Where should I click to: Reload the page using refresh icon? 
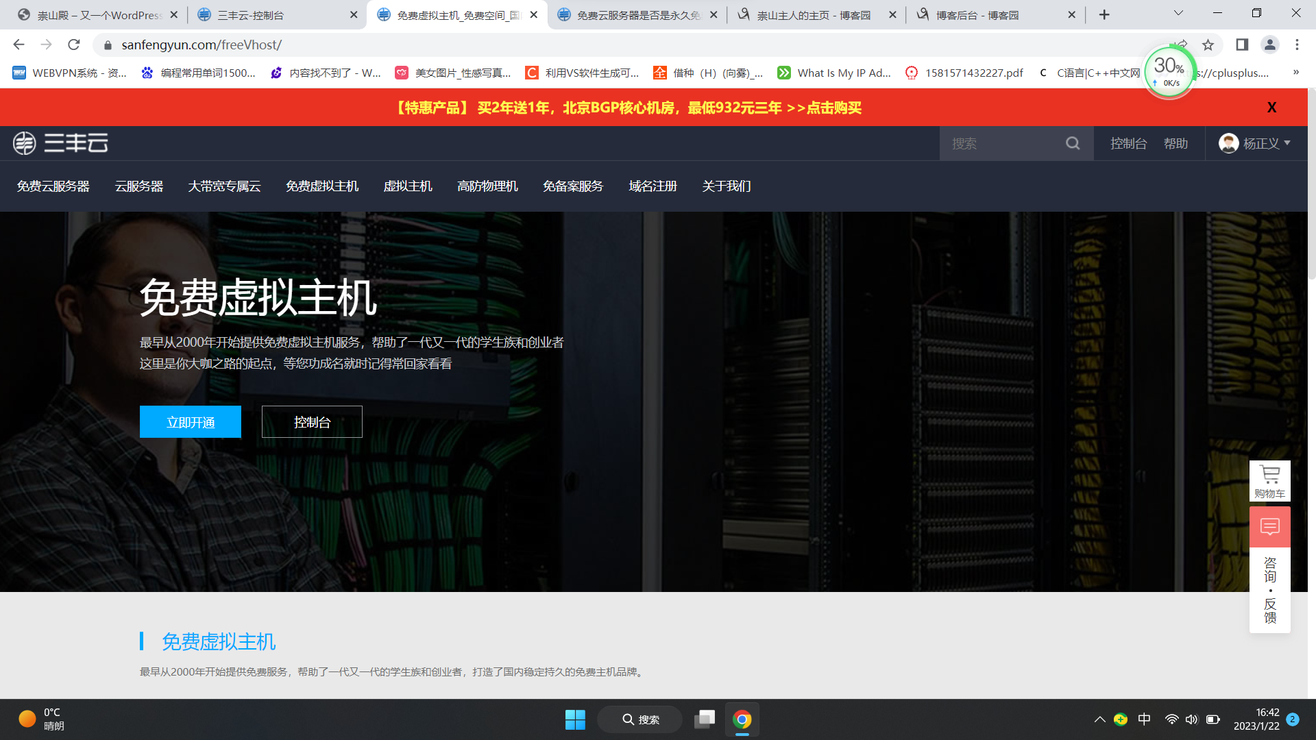point(74,45)
